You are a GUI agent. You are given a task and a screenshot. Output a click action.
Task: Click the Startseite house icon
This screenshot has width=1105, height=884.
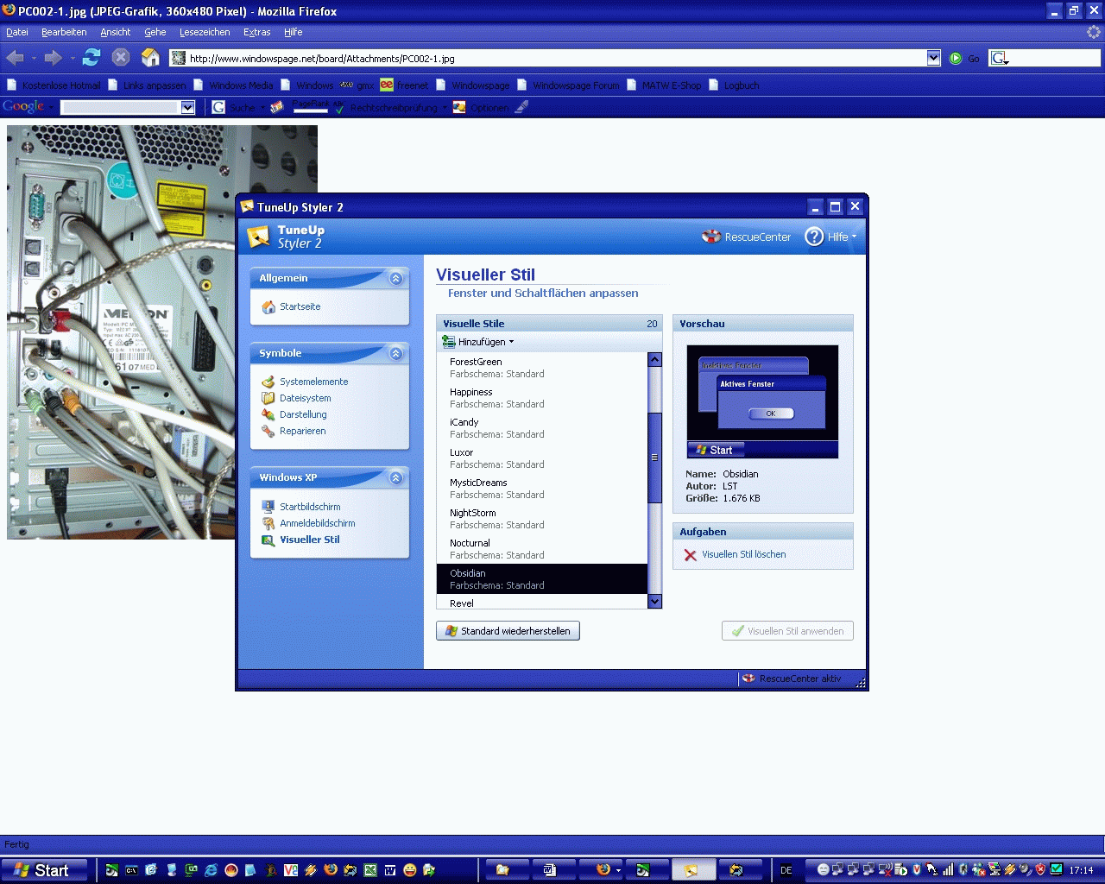tap(268, 306)
